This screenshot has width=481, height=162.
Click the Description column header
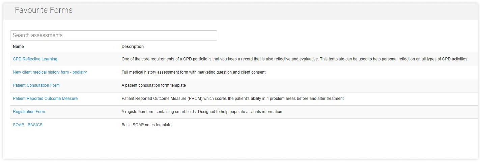133,47
